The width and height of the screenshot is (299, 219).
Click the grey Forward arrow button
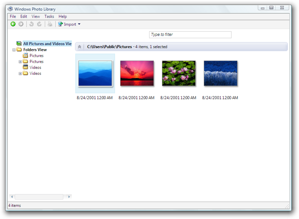pos(21,24)
